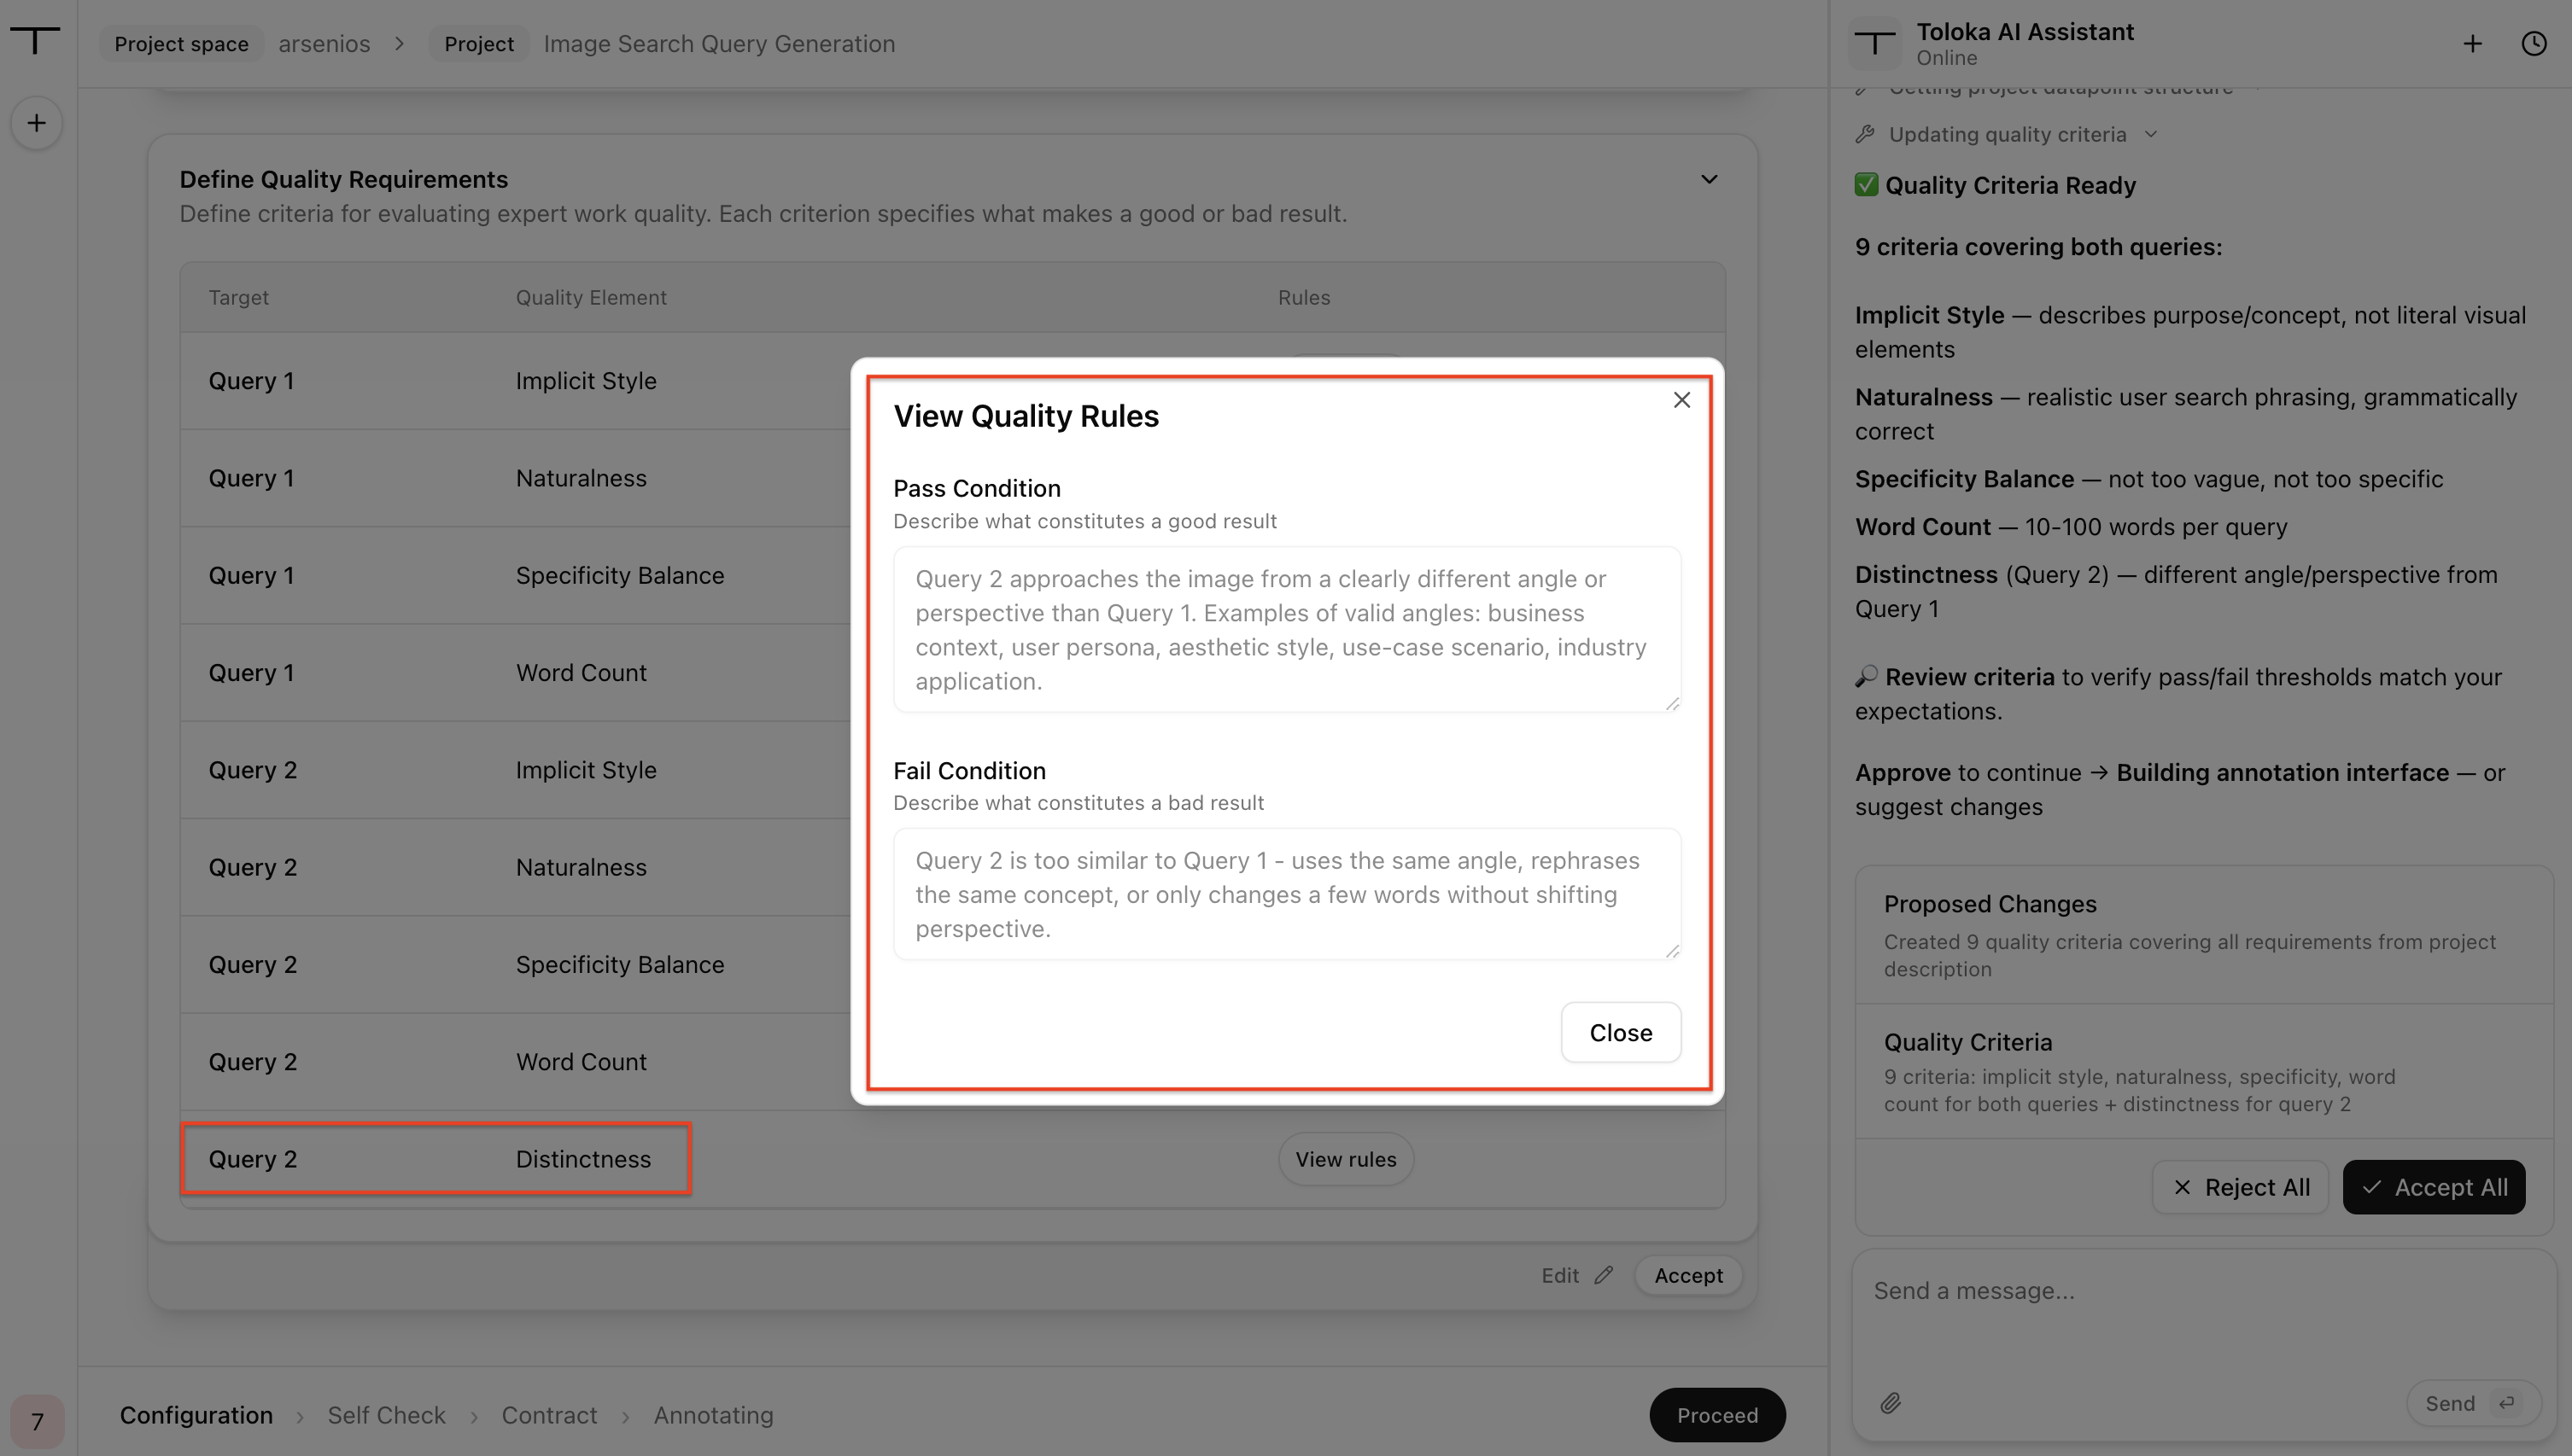The image size is (2572, 1456).
Task: Click the attachment paperclip icon
Action: tap(1891, 1403)
